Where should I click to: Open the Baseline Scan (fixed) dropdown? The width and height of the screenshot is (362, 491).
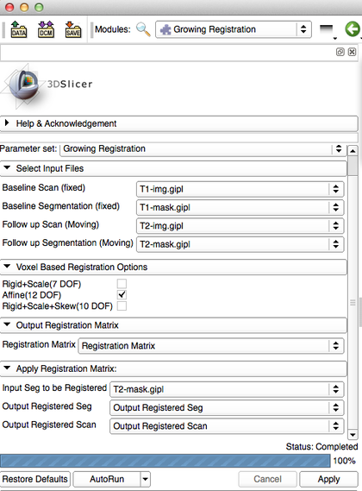(240, 189)
